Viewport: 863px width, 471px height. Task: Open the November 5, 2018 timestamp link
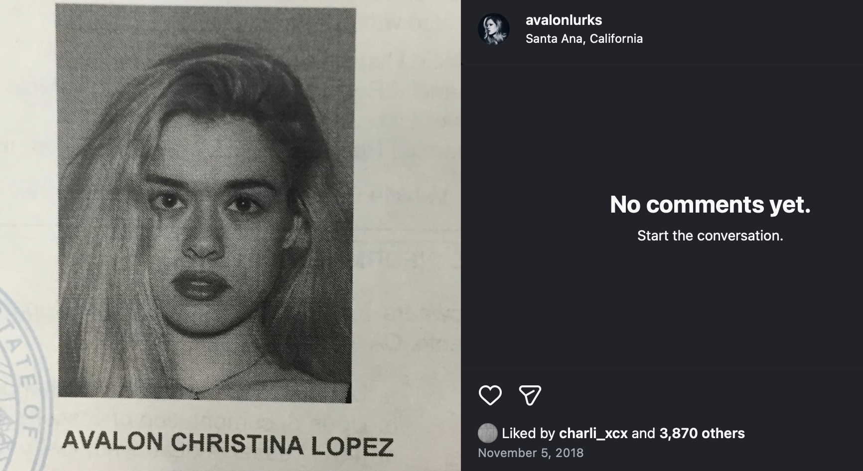(531, 453)
